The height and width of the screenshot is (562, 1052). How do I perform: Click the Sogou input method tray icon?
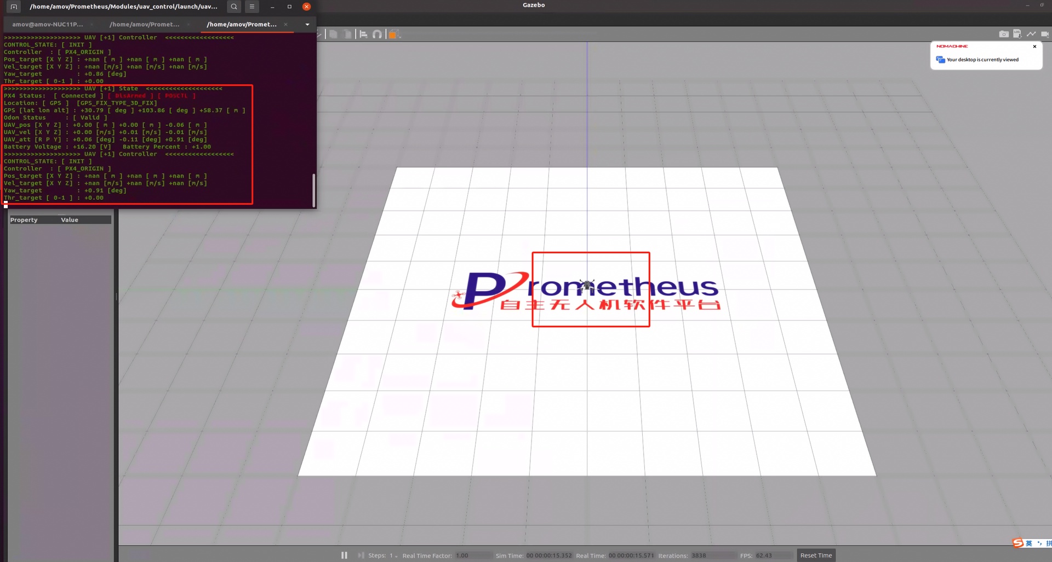click(x=1017, y=543)
